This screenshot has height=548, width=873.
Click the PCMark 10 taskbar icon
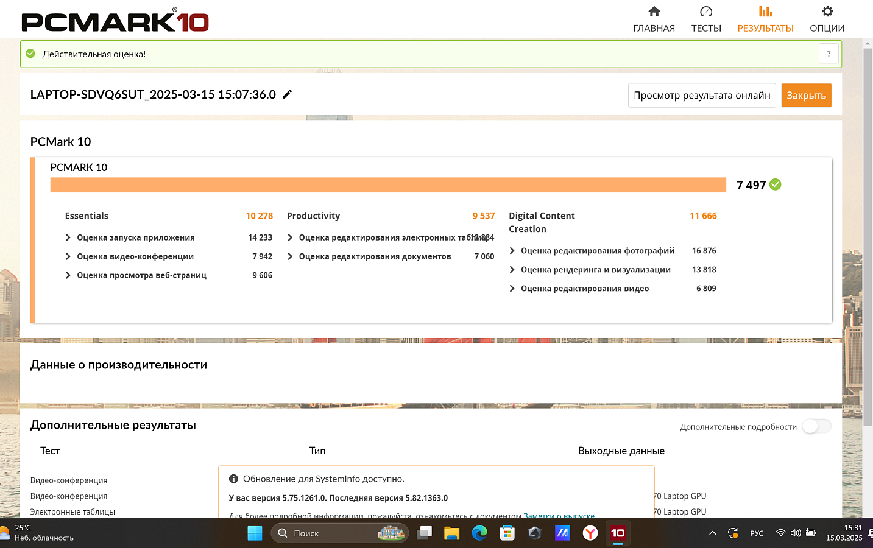pyautogui.click(x=618, y=533)
